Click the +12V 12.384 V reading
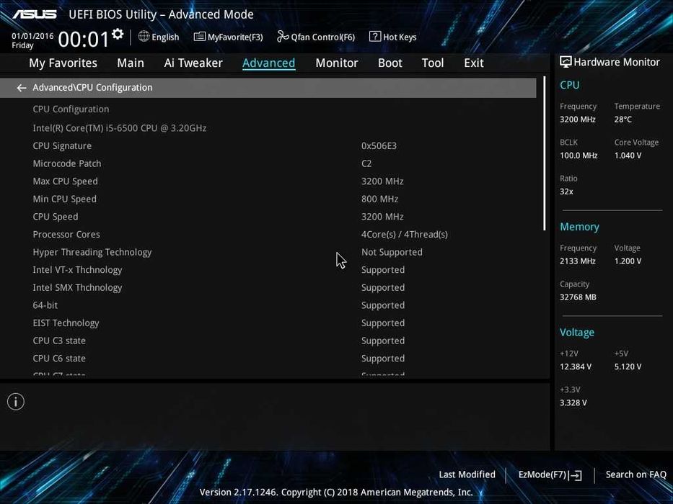 point(576,367)
